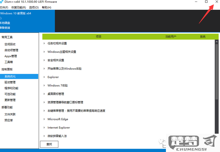The image size is (220, 152).
Task: Close the Dism++ window
Action: pos(217,2)
